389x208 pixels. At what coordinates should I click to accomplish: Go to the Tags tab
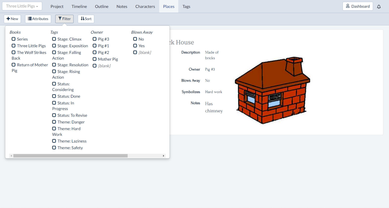coord(186,7)
